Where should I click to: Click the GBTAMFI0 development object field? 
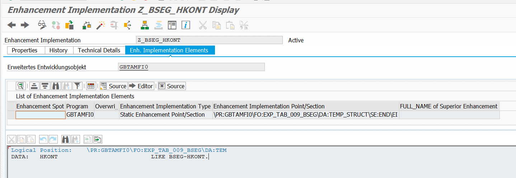[191, 67]
